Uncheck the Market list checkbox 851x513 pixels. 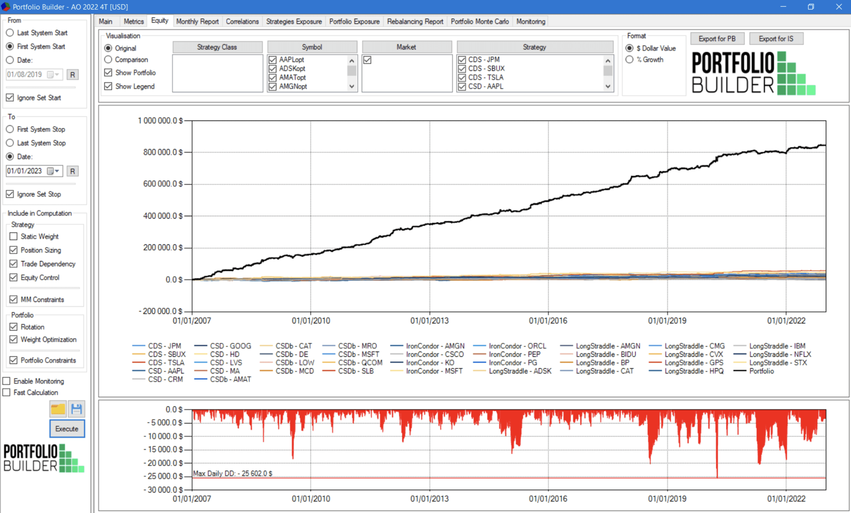(367, 60)
